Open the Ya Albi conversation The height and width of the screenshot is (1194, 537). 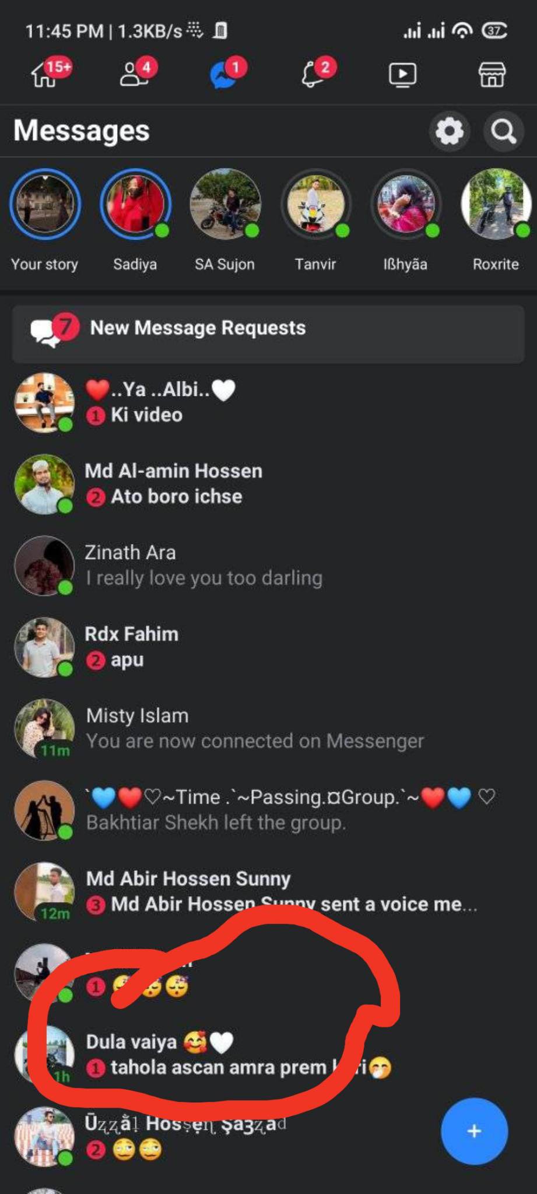(x=268, y=402)
